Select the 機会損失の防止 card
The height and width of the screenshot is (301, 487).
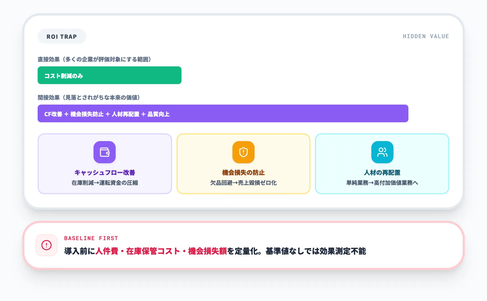(x=243, y=164)
